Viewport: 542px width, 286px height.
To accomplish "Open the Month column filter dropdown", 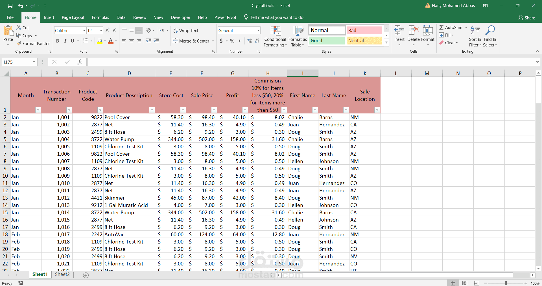I will click(x=38, y=110).
